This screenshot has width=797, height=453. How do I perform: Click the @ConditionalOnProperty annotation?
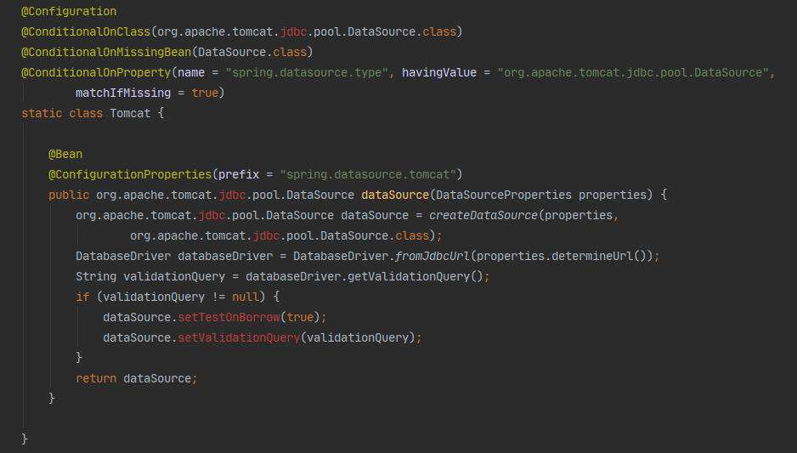pyautogui.click(x=96, y=72)
